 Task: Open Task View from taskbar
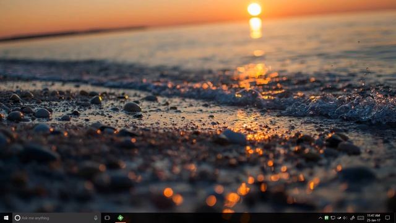coord(107,218)
